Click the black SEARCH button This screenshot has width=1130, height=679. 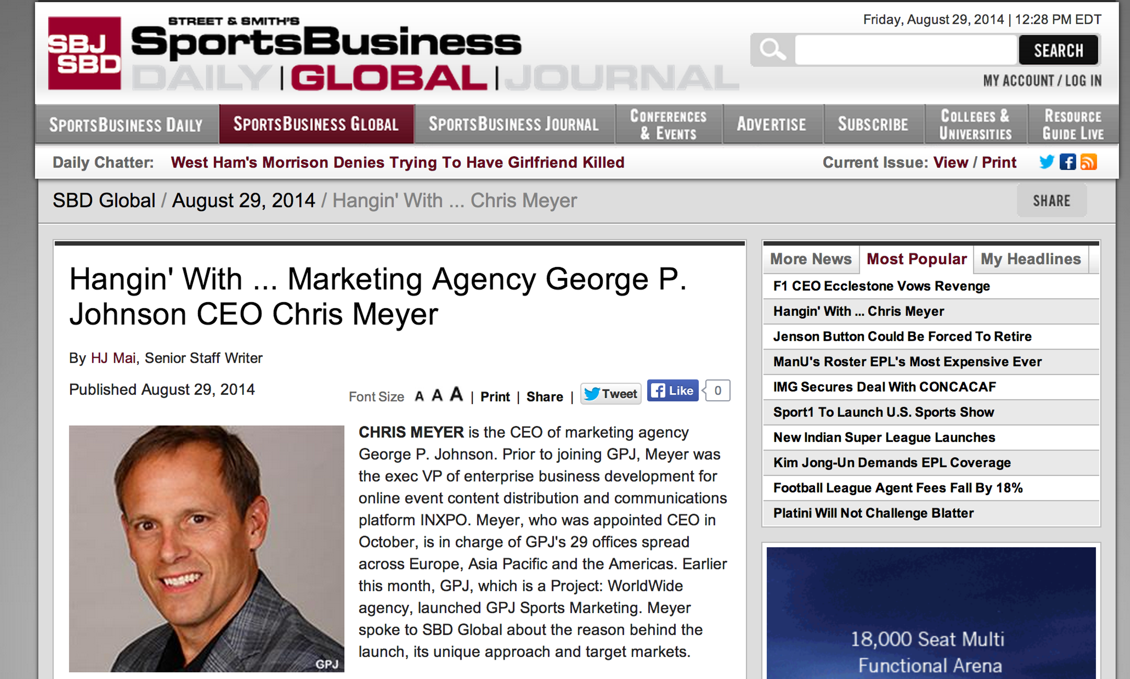pos(1058,50)
